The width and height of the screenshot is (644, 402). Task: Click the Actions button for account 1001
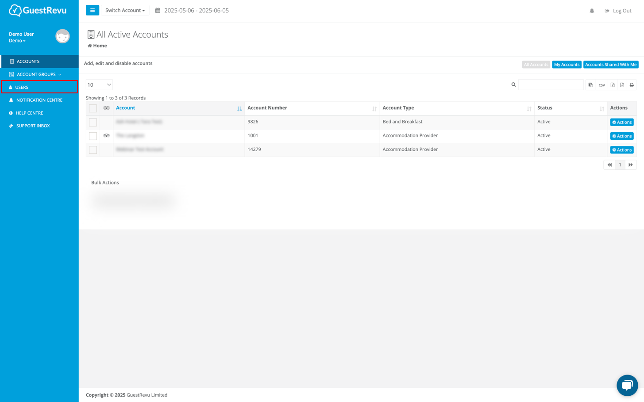621,136
